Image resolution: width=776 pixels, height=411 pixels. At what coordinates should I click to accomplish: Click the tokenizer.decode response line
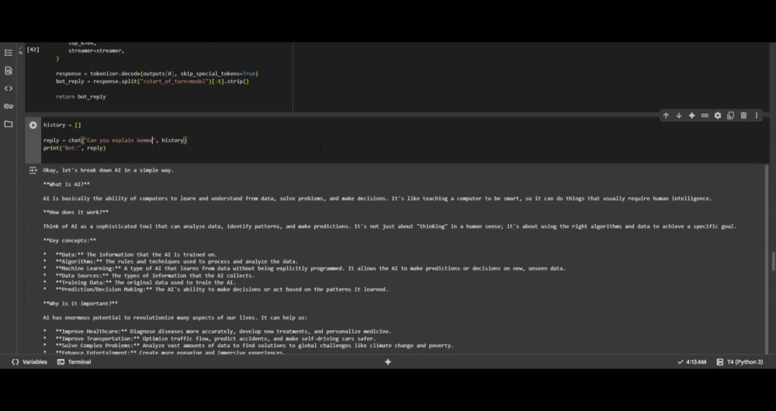(157, 74)
